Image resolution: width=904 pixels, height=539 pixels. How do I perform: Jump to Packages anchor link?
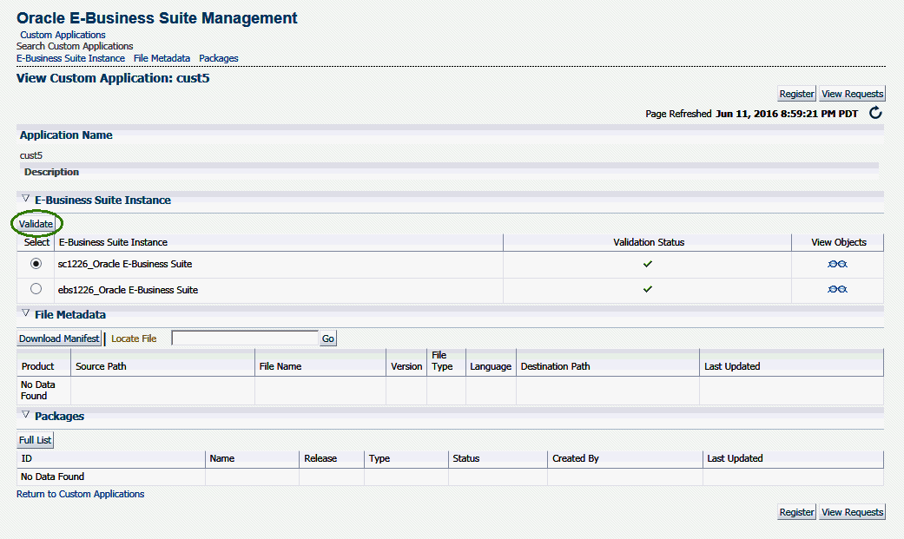219,58
